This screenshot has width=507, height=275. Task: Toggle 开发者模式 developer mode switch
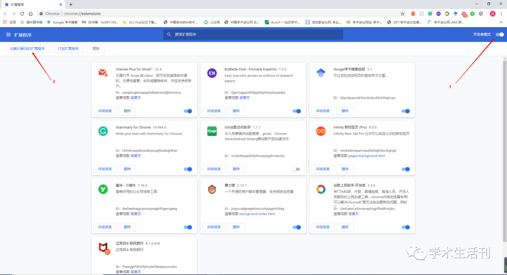pos(499,35)
